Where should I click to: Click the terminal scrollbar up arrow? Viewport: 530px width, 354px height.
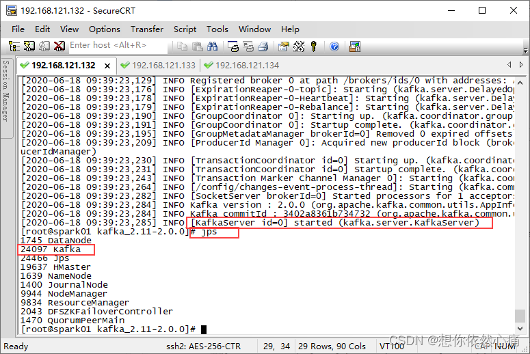coord(520,83)
